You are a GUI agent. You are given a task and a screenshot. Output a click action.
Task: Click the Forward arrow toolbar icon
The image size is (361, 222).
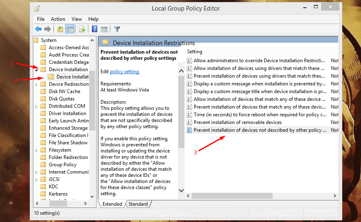(x=48, y=29)
